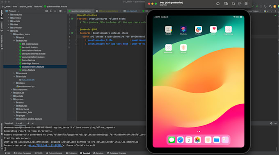Select annotations.feature file
279x155 pixels.
31,50
